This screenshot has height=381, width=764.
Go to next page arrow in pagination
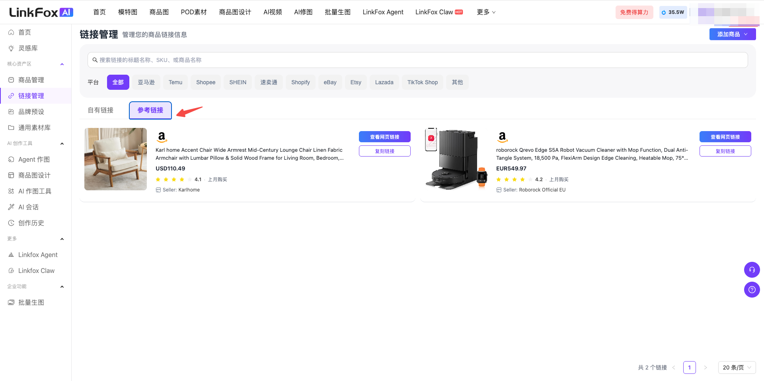coord(705,367)
